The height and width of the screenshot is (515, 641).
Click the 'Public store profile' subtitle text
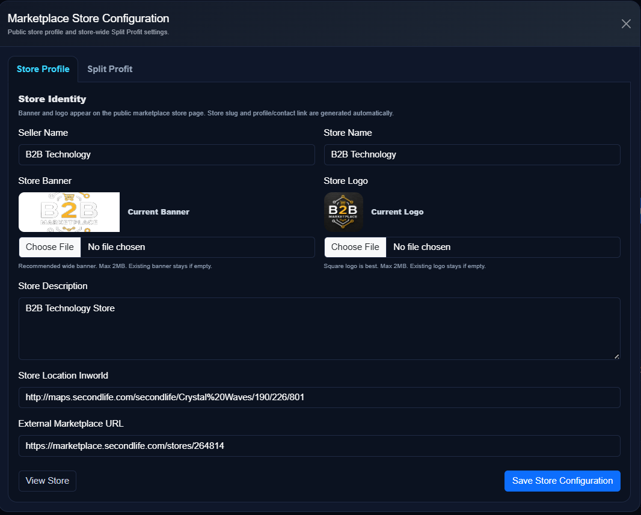88,32
